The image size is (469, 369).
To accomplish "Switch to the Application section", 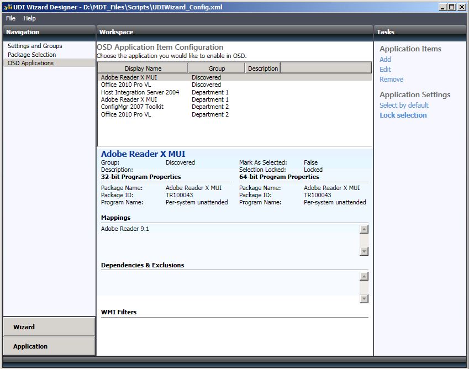I will click(49, 346).
